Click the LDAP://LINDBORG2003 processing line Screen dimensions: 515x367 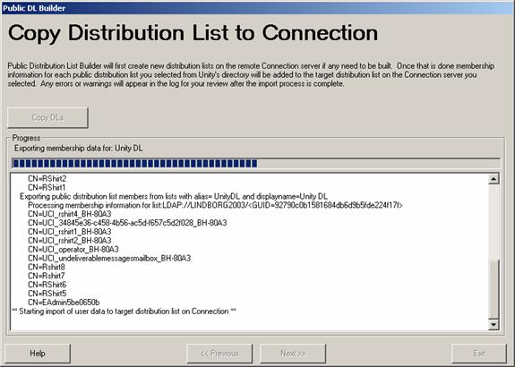(x=215, y=205)
